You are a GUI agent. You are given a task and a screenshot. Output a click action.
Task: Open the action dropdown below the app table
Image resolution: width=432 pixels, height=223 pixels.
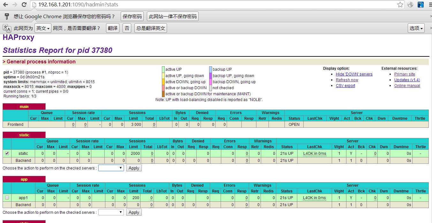111,212
